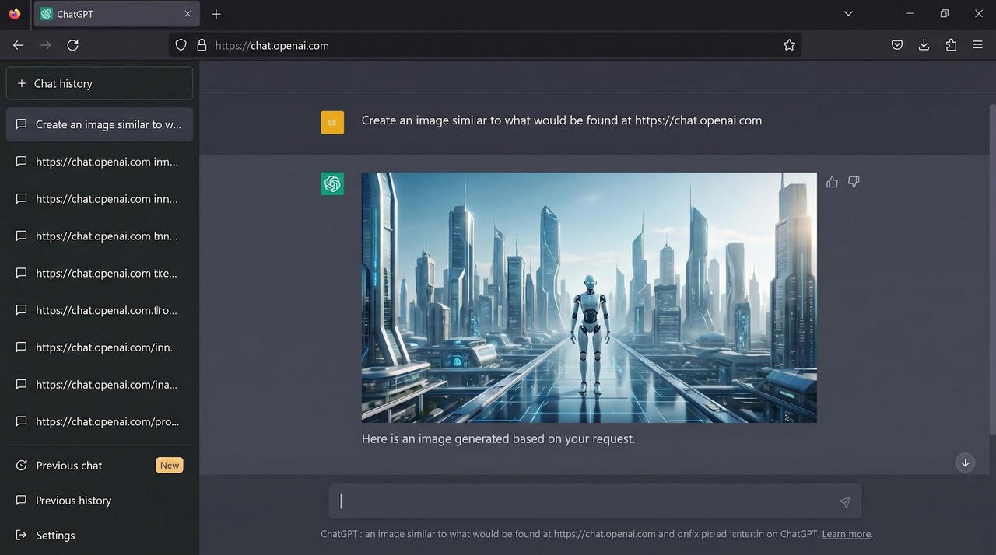
Task: Click the Previous chat item
Action: (100, 466)
